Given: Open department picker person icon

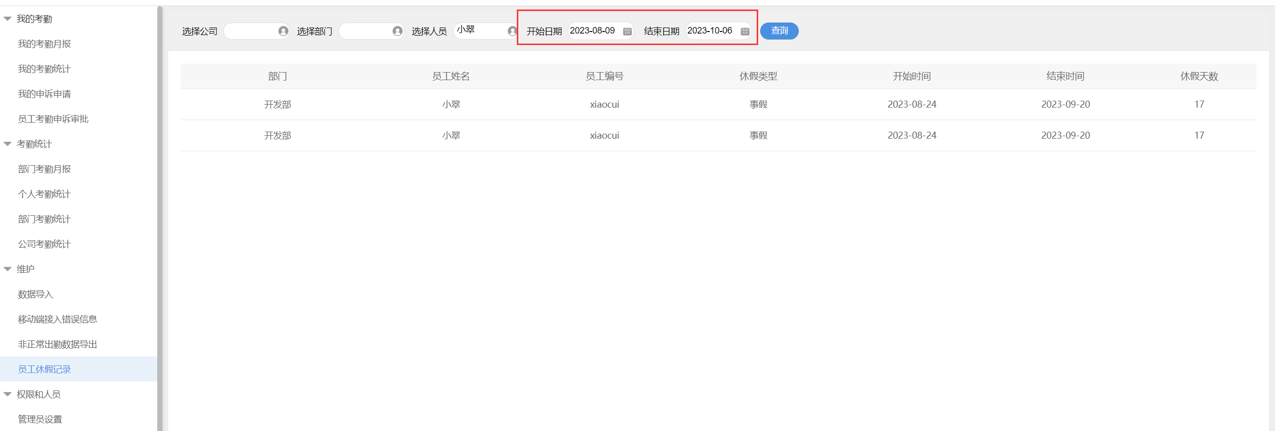Looking at the screenshot, I should tap(398, 31).
